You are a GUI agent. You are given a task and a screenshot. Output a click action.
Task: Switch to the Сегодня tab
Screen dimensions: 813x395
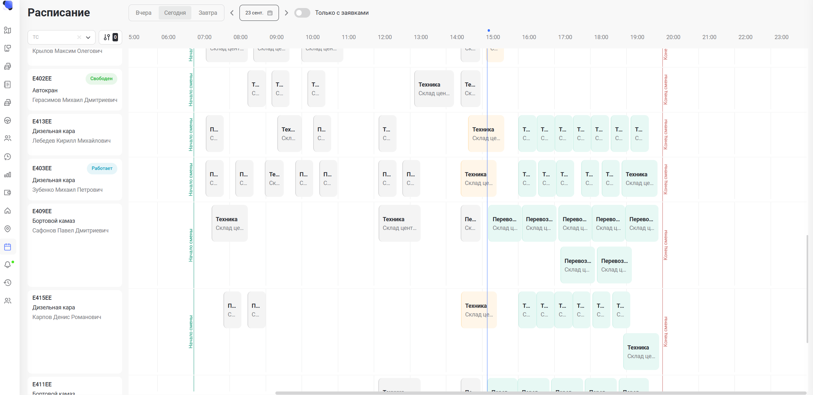pos(175,13)
